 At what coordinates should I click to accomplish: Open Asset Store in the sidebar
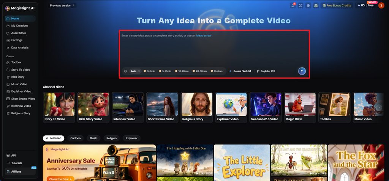tap(20, 33)
